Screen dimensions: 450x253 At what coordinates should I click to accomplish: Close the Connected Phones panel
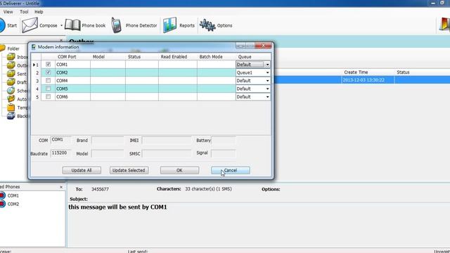[61, 187]
